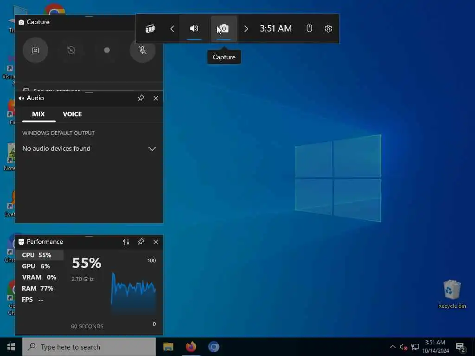Click the taskbar search box

tap(89, 347)
